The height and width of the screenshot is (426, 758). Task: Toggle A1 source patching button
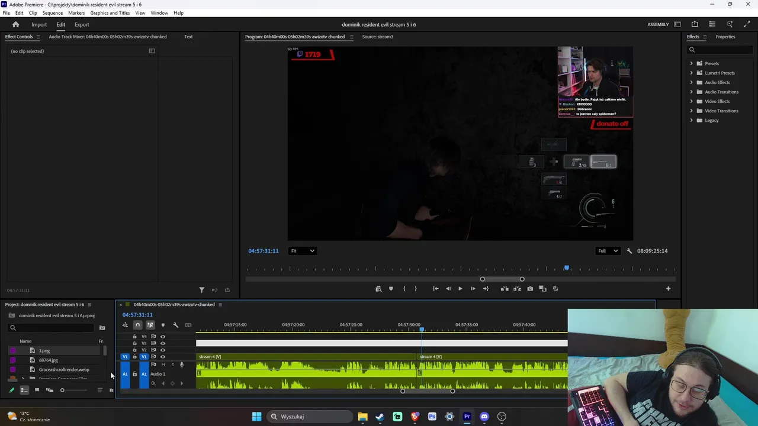(125, 374)
